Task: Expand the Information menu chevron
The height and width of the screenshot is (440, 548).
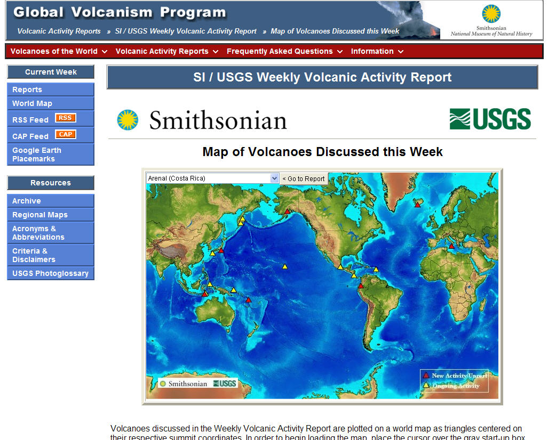Action: [x=401, y=52]
